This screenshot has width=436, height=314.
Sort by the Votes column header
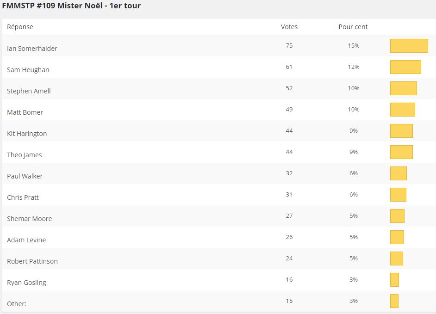click(289, 27)
